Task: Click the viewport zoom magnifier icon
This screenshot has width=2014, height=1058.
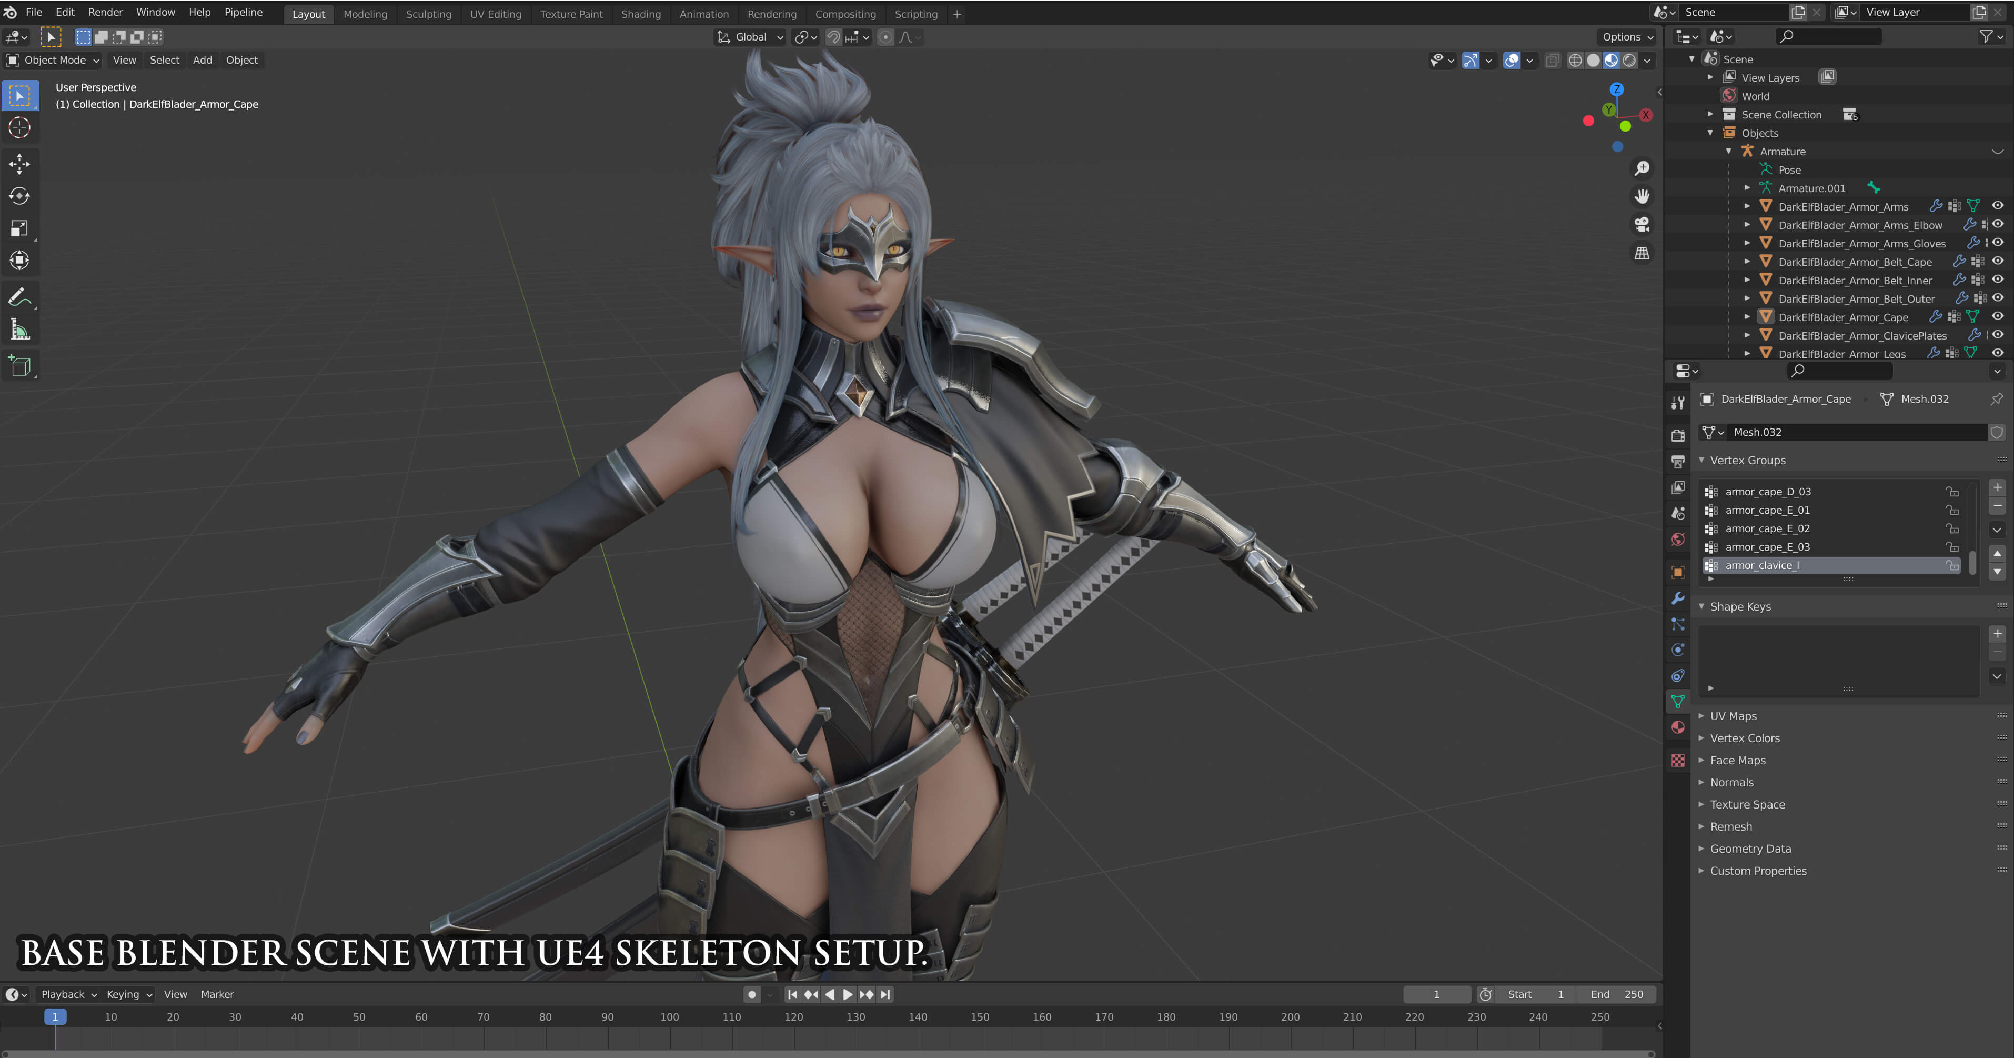Action: (1642, 168)
